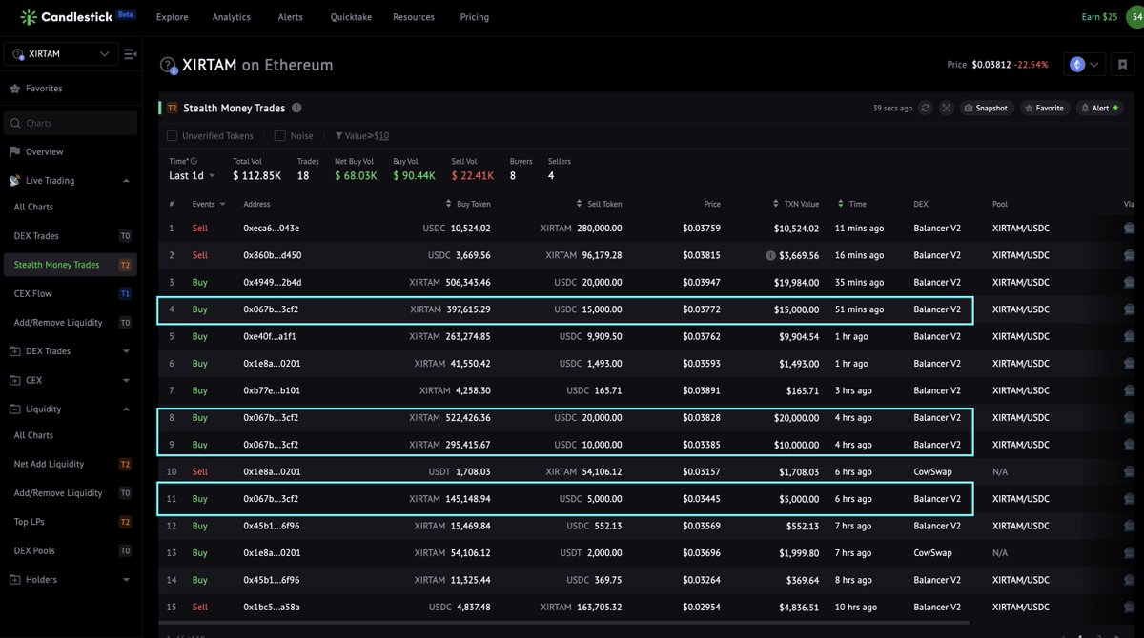Click the info icon beside Stealth Money Trades
The width and height of the screenshot is (1144, 638).
pyautogui.click(x=296, y=108)
